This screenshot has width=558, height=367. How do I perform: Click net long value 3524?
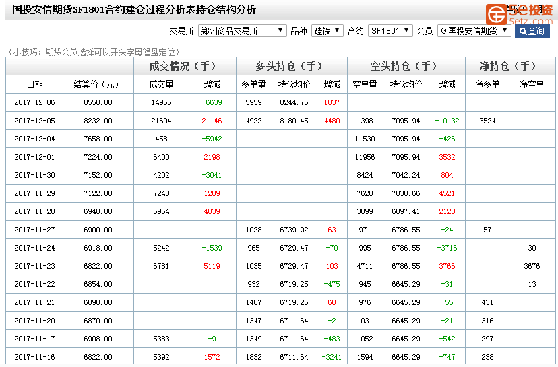487,121
